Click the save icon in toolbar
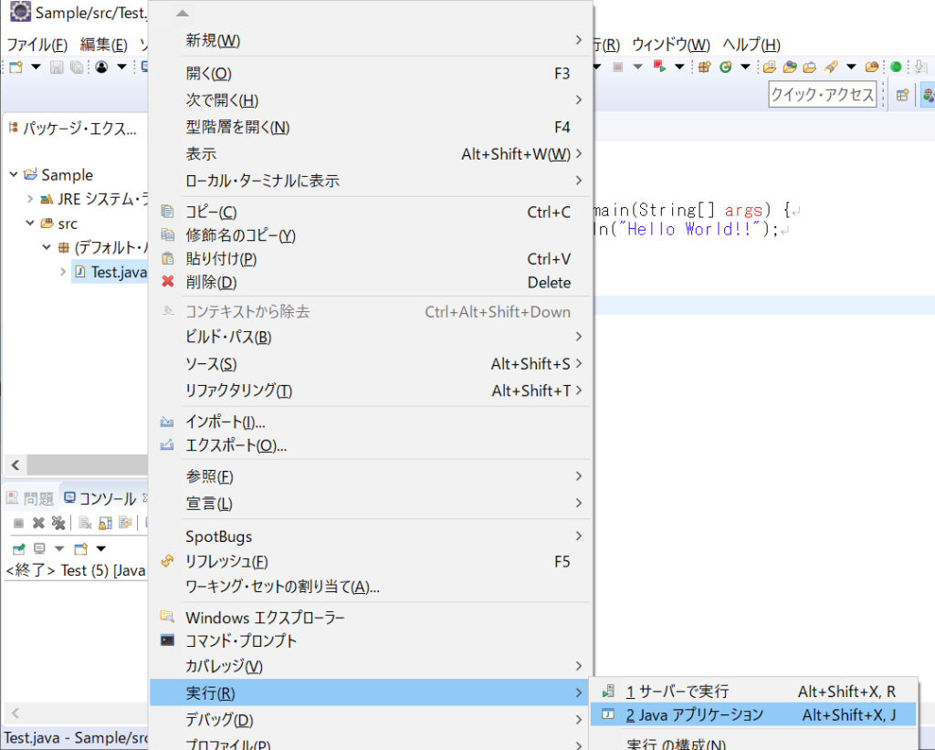Image resolution: width=935 pixels, height=750 pixels. (x=57, y=68)
